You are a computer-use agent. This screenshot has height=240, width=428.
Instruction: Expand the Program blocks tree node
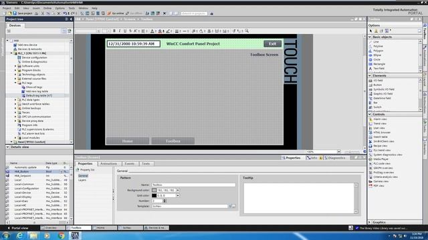point(15,70)
